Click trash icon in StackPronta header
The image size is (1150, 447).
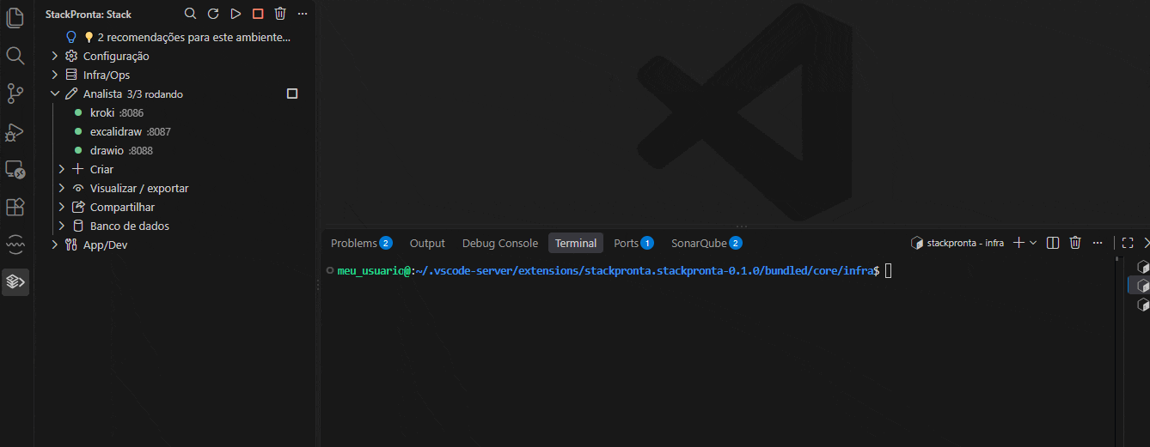click(x=280, y=14)
